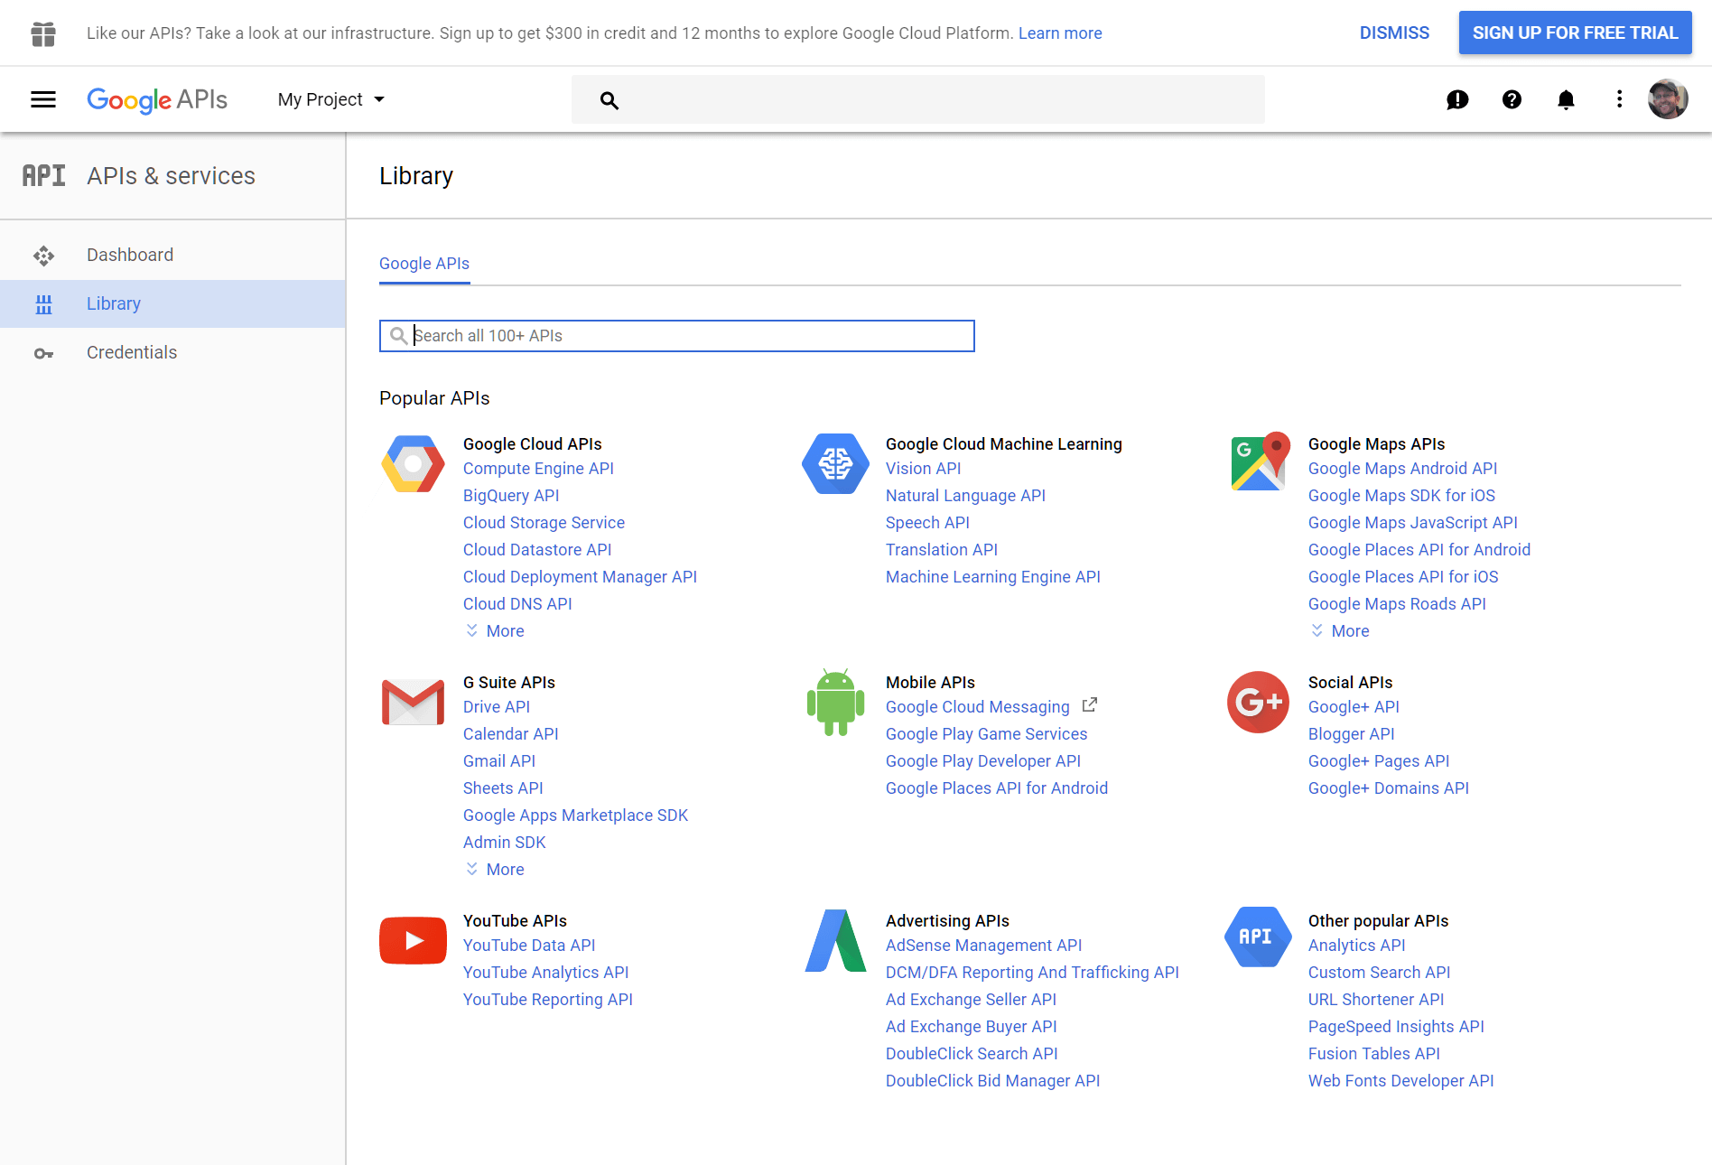Screen dimensions: 1712x1165
Task: Open Google Play Developer API link
Action: pyautogui.click(x=982, y=761)
